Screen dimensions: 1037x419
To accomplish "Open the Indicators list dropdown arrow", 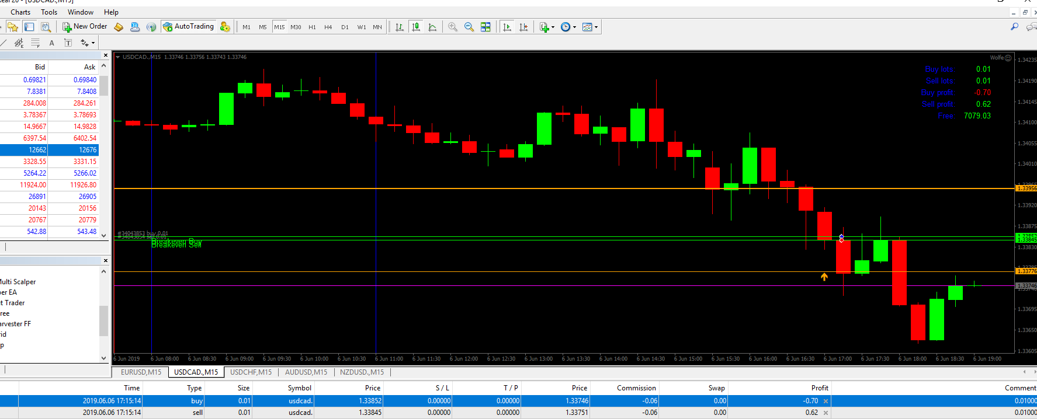I will [553, 27].
